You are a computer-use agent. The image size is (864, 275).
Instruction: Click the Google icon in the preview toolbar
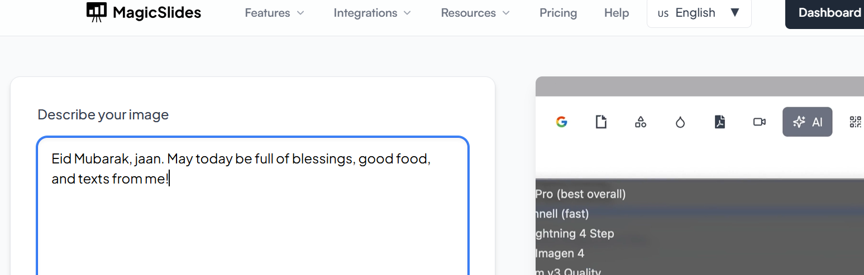click(x=562, y=122)
